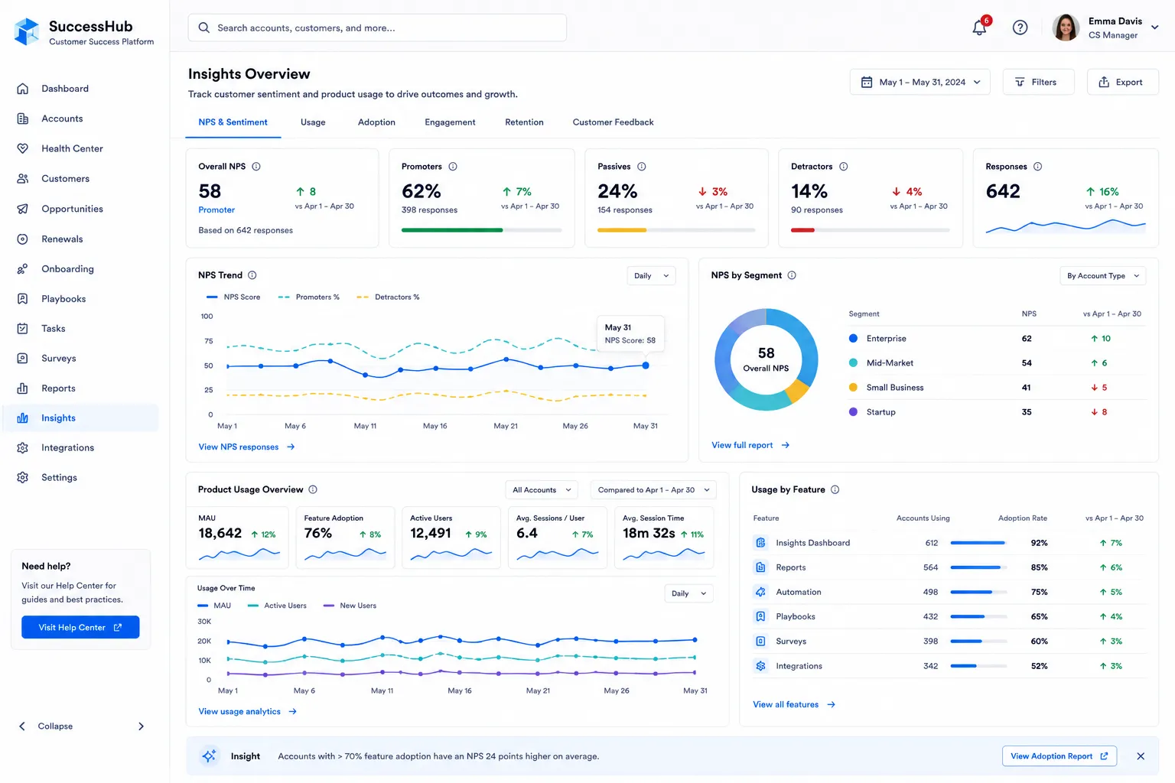Toggle MAU legend in Usage Over Time
The image size is (1175, 783).
214,606
